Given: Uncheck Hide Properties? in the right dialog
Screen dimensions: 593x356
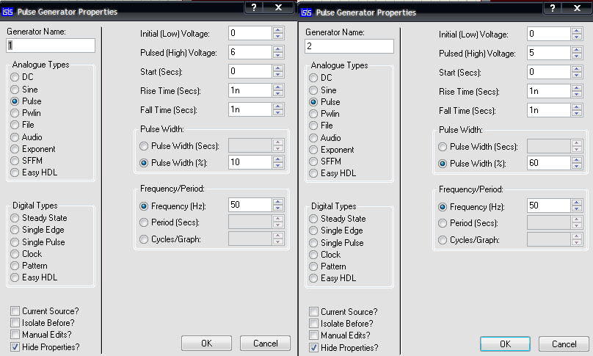Looking at the screenshot, I should click(x=314, y=347).
